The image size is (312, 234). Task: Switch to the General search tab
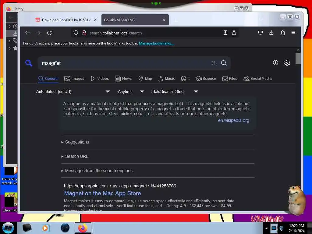[48, 79]
